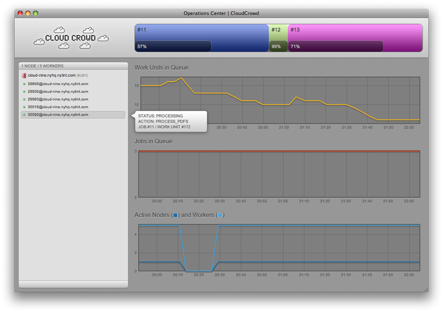Click the 1 Node / 5 Workers header
443x312 pixels.
point(73,65)
